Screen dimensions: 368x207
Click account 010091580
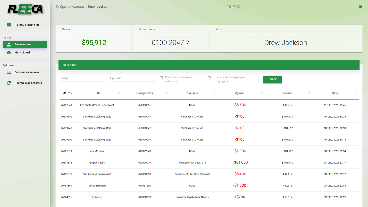[x=145, y=186]
